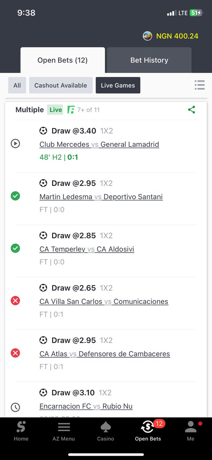The image size is (212, 460).
Task: Tap the green checkmark for Martin Ledesma match
Action: 15,196
